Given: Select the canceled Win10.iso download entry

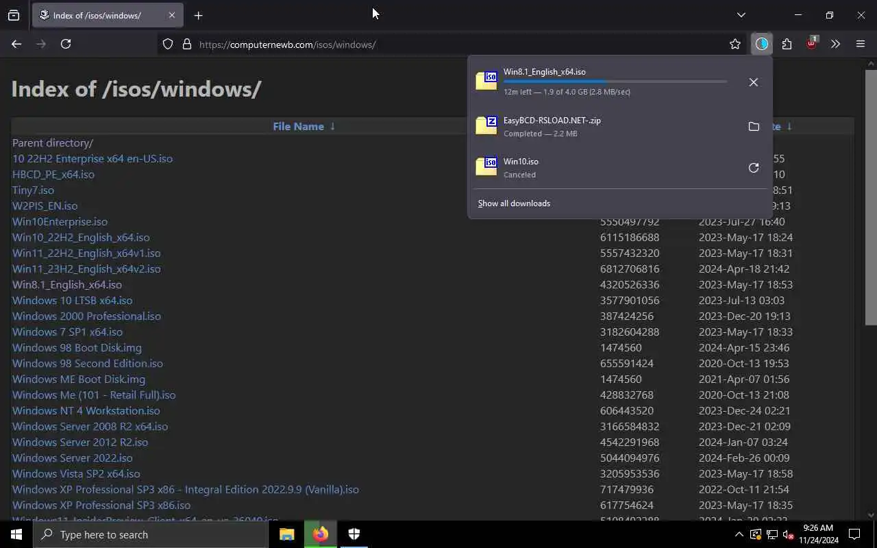Looking at the screenshot, I should click(x=606, y=168).
